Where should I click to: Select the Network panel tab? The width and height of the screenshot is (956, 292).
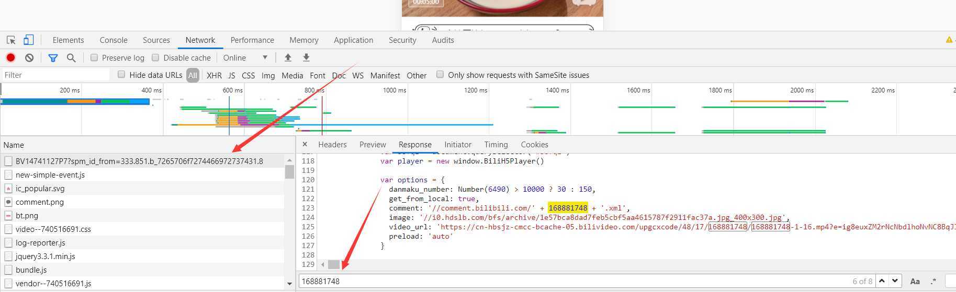200,40
